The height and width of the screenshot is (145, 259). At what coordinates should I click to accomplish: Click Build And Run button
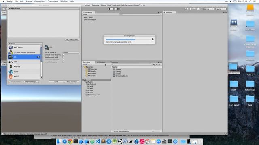coord(72,82)
